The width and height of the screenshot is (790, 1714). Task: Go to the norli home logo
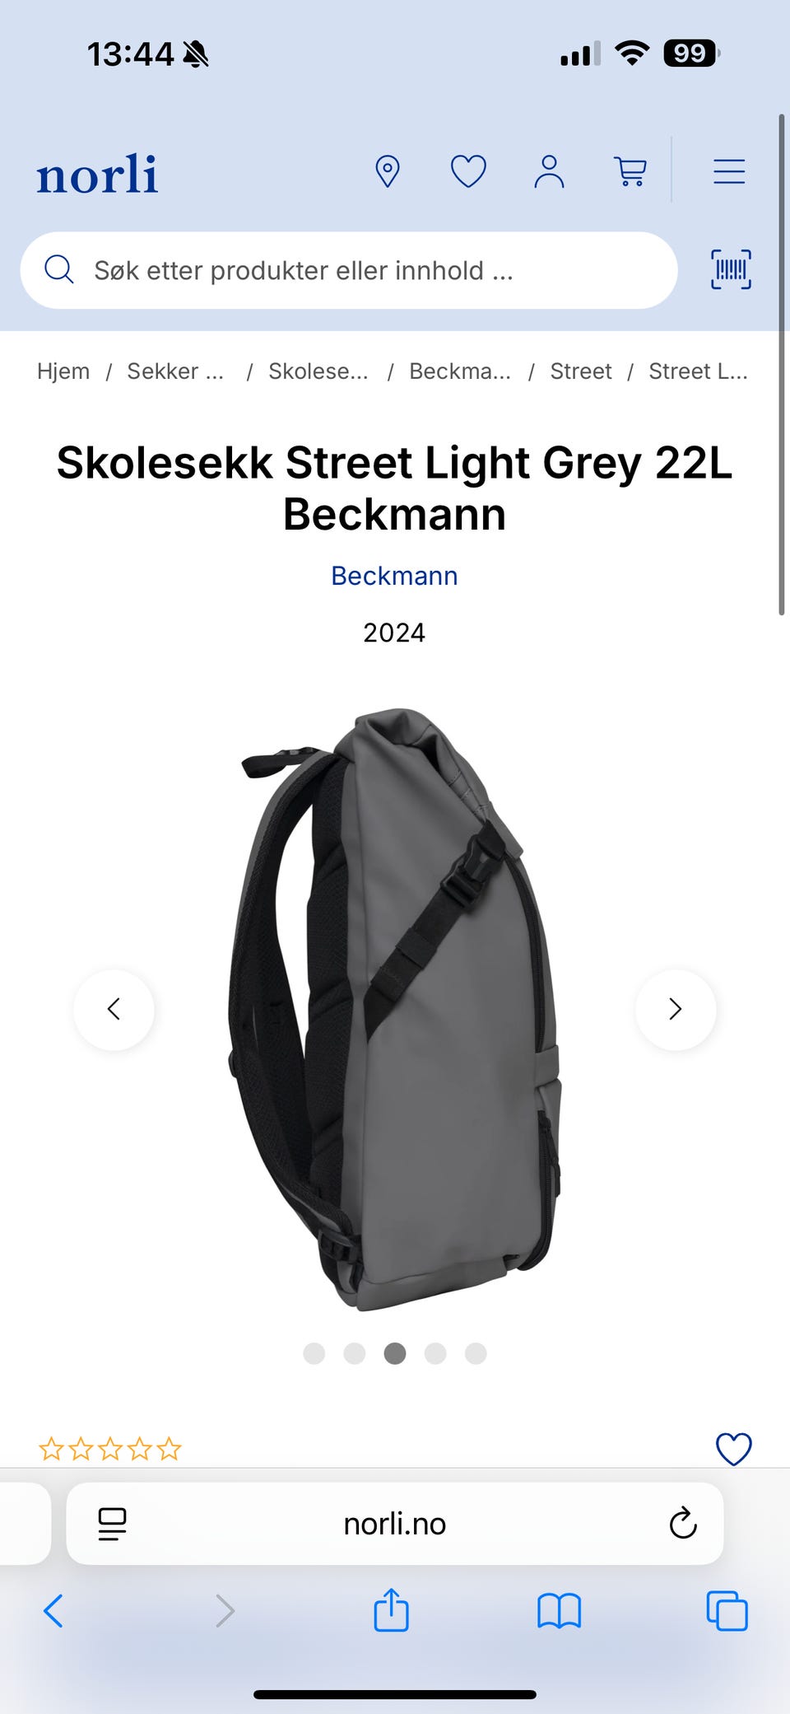(x=97, y=174)
